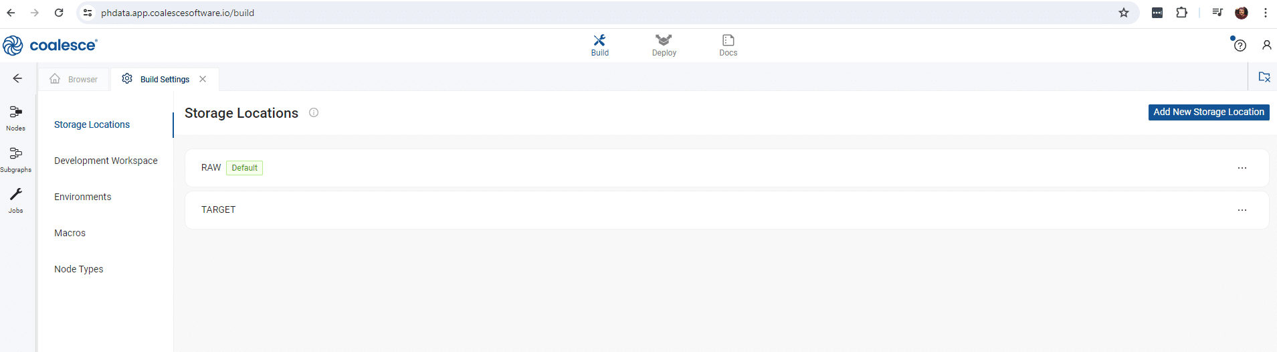Open Node Types settings
The image size is (1277, 352).
coord(79,269)
